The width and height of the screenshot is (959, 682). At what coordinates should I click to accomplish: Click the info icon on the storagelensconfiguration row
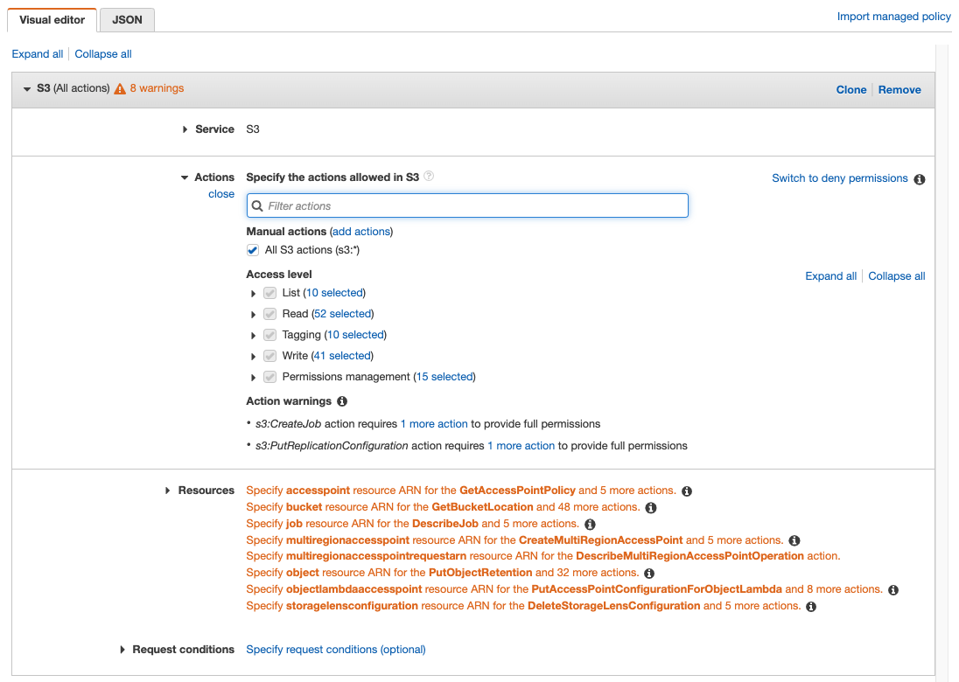pyautogui.click(x=810, y=606)
